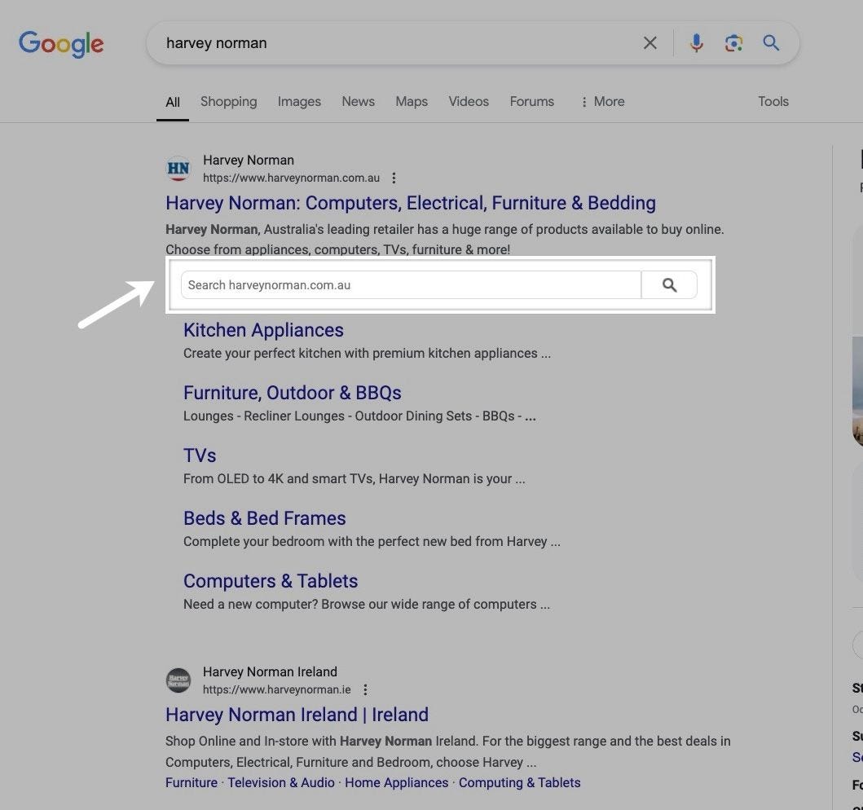Open the Home Appliances link
The height and width of the screenshot is (810, 863).
(x=396, y=782)
